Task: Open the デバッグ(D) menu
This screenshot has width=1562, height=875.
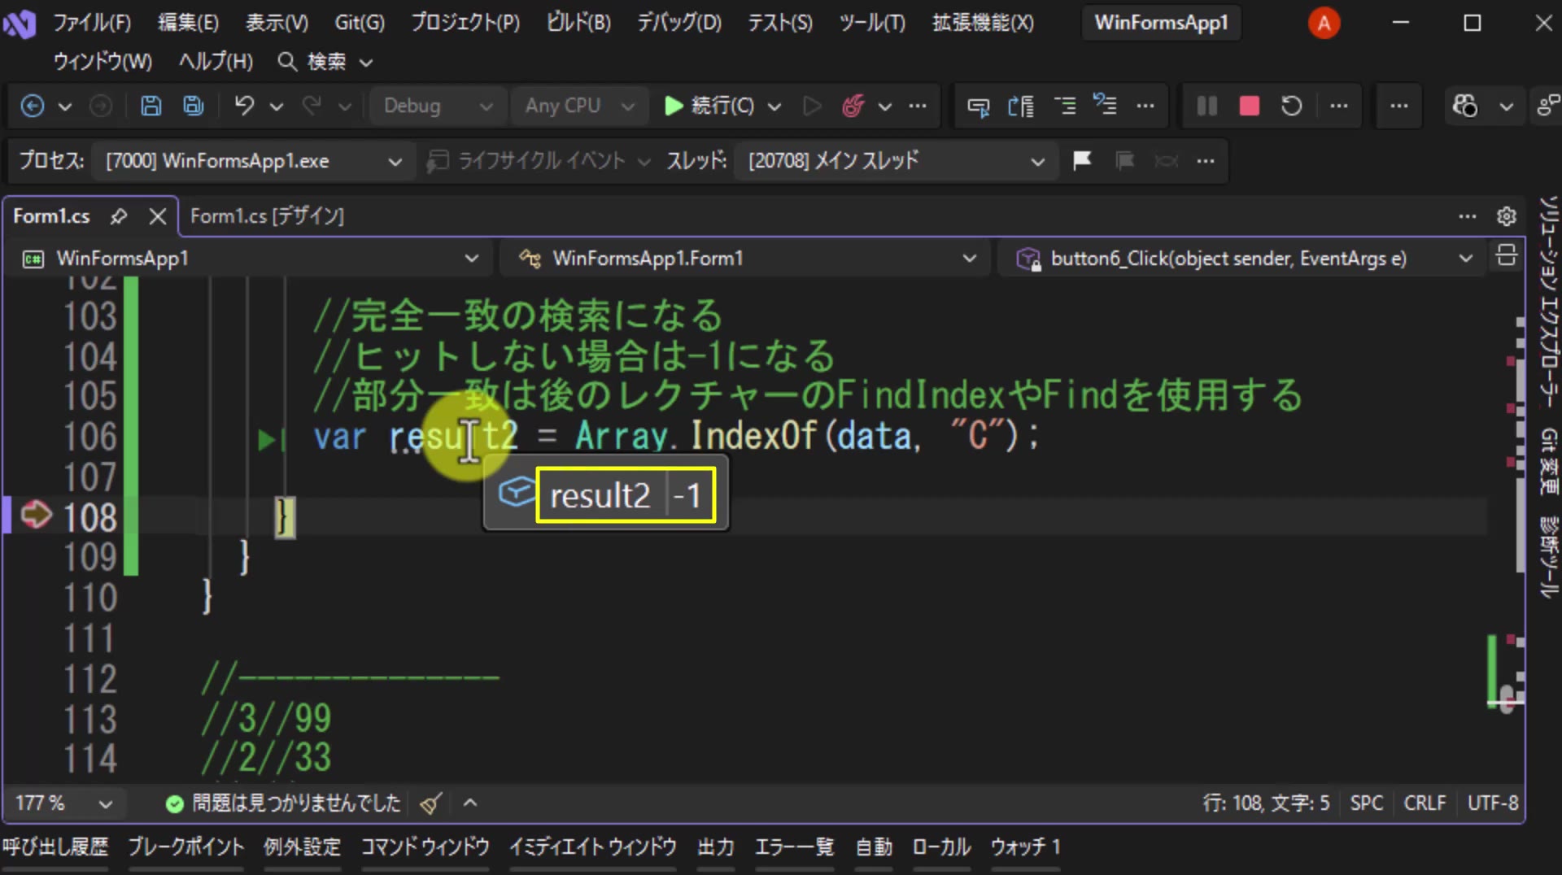Action: [x=679, y=23]
